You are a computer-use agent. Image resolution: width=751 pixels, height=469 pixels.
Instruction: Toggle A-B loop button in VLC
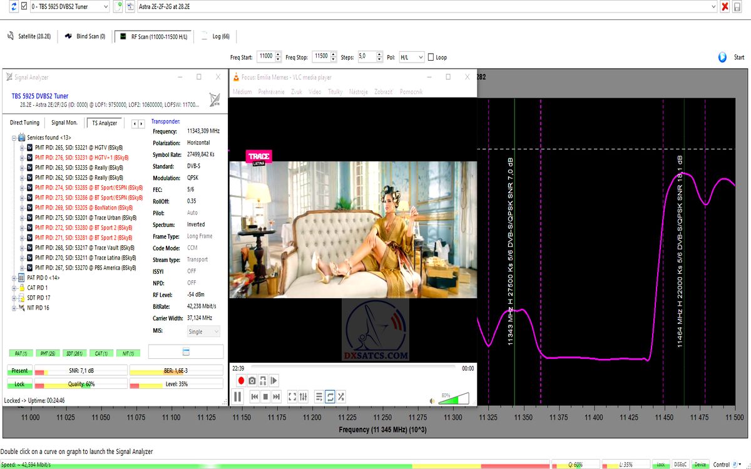(263, 380)
